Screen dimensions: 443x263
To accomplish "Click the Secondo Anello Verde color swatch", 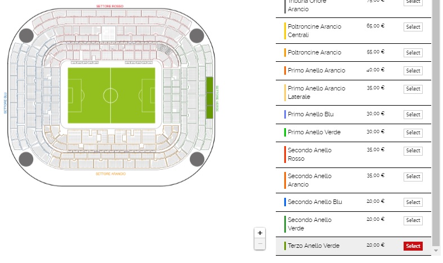I will point(285,224).
